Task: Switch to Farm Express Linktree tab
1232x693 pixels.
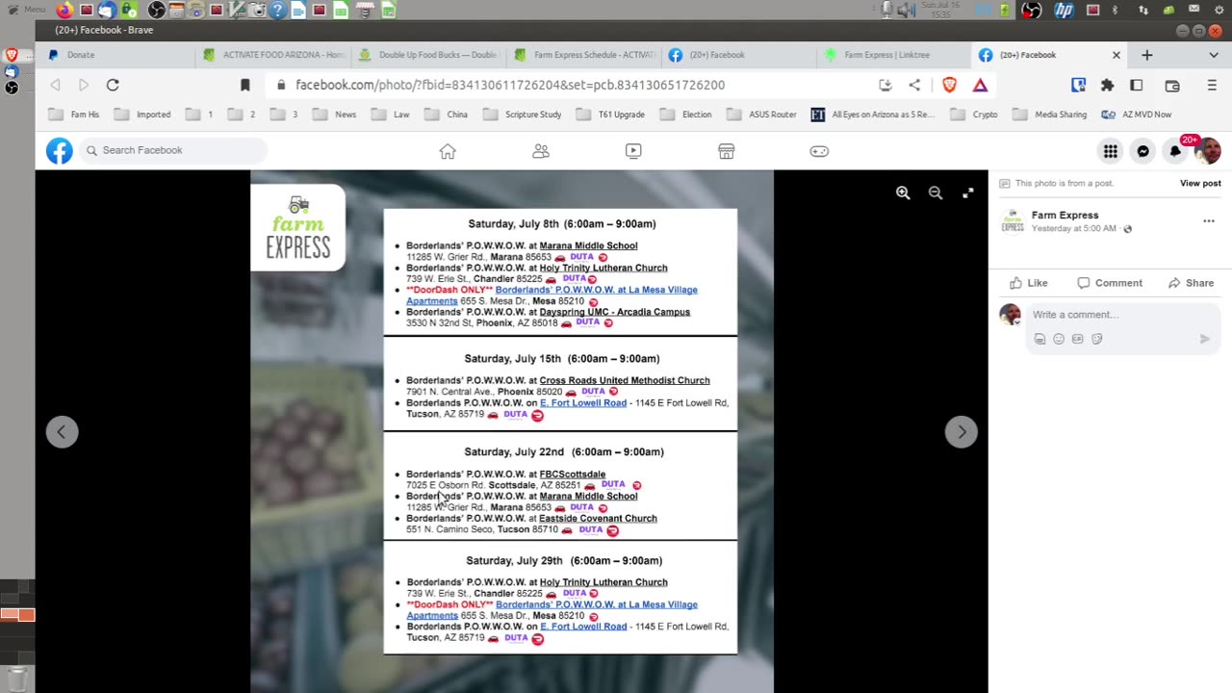Action: (895, 55)
